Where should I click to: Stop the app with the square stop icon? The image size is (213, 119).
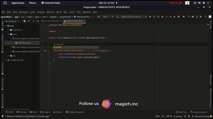point(178,17)
